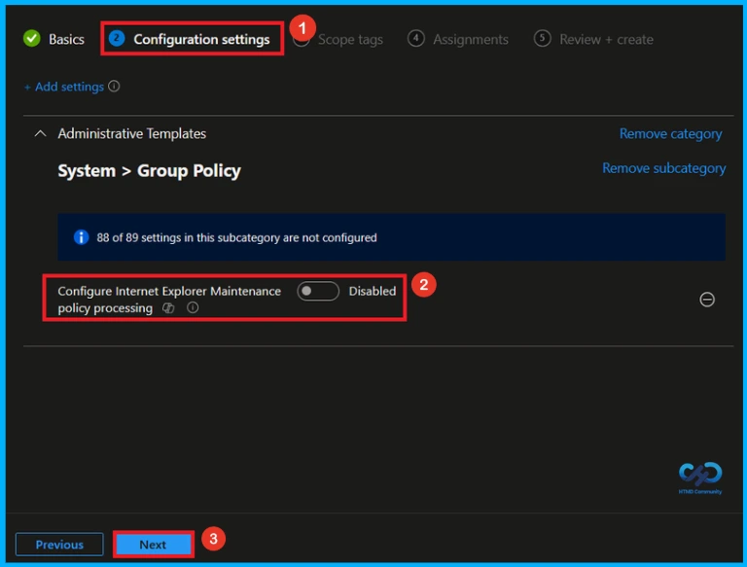The height and width of the screenshot is (567, 747).
Task: Open the Basics step tab
Action: point(53,39)
